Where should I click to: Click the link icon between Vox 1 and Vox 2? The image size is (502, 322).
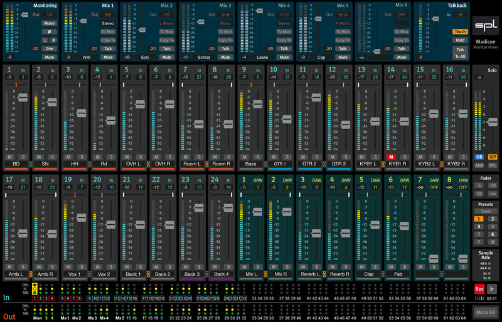[89, 274]
